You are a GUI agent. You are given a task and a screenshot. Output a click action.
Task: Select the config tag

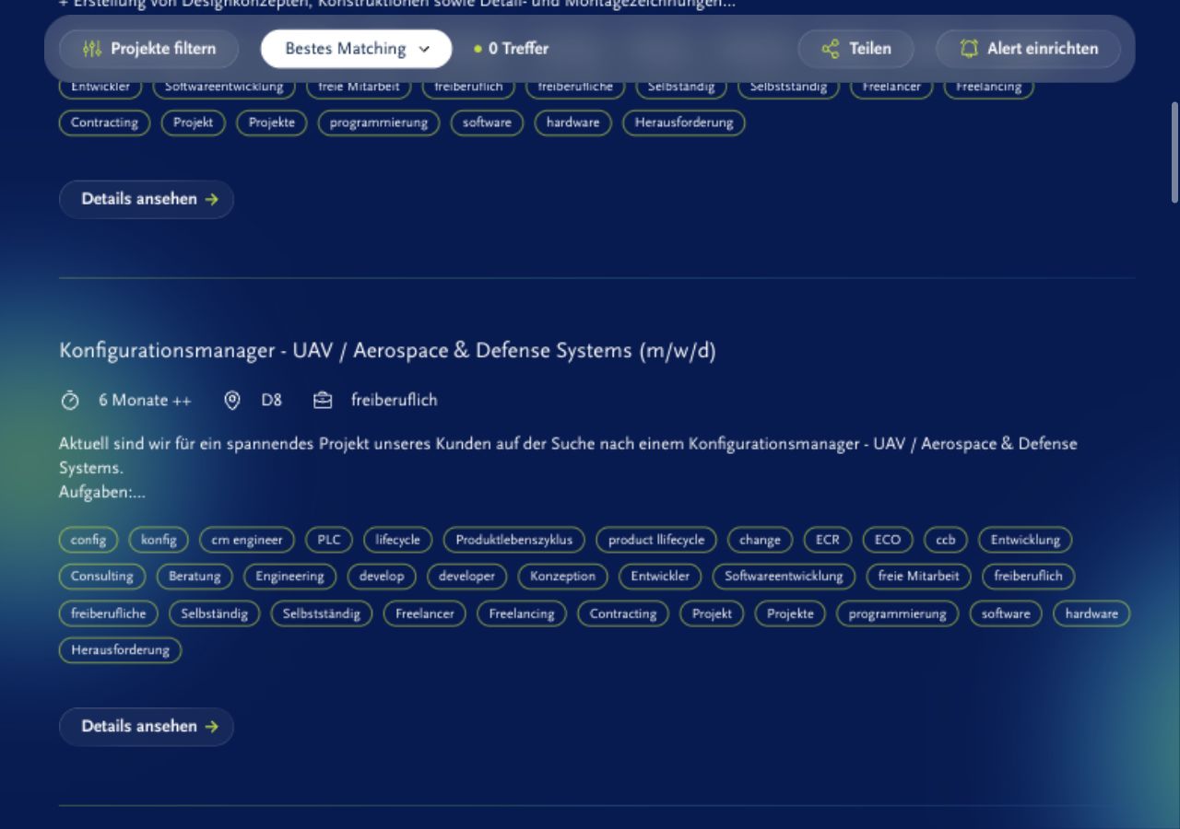(88, 540)
